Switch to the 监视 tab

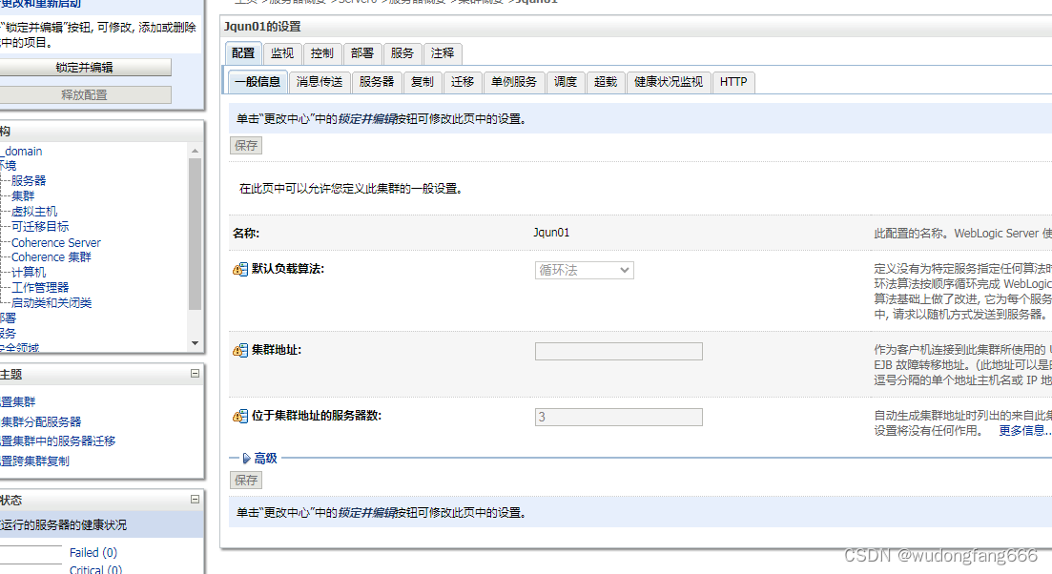click(x=281, y=53)
